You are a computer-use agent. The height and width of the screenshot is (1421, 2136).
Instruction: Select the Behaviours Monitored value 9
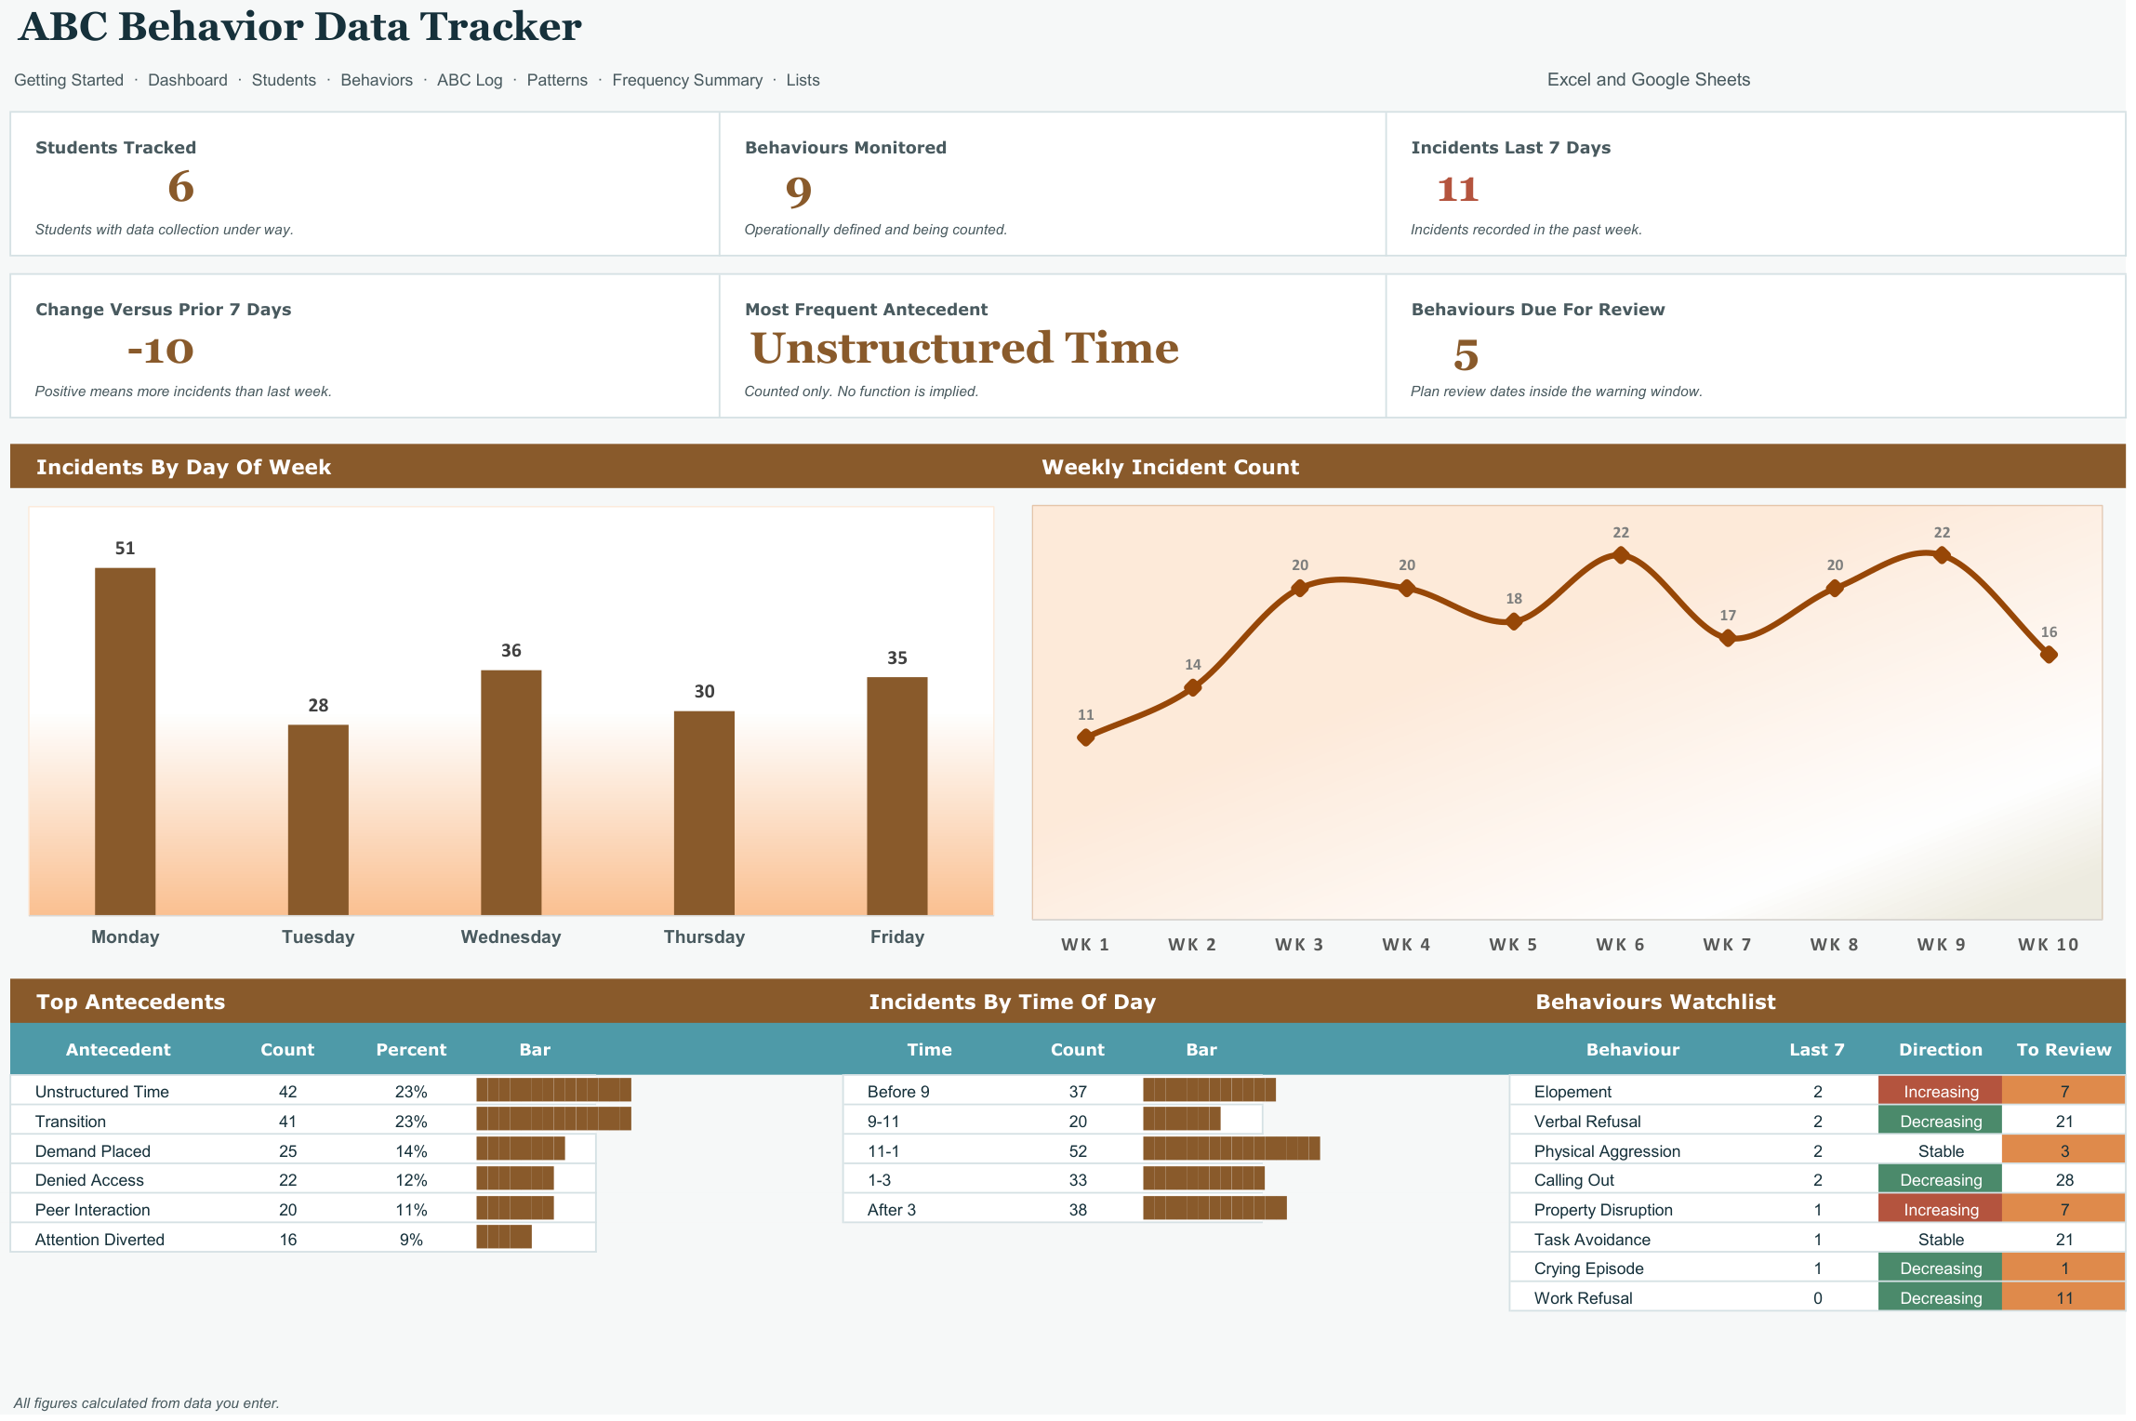799,192
